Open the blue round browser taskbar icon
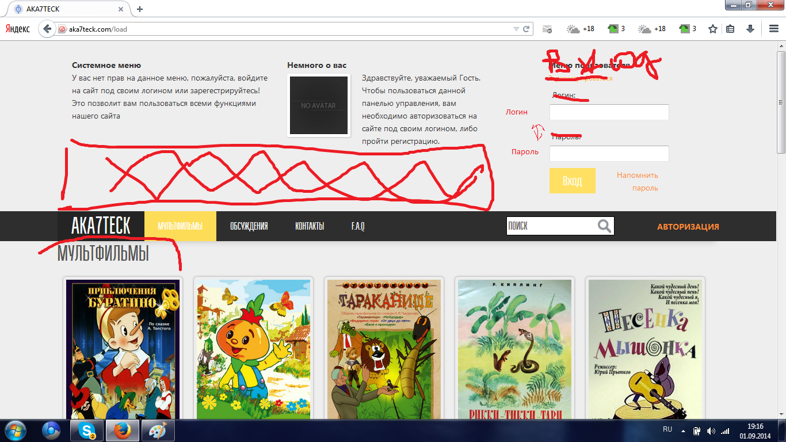Image resolution: width=786 pixels, height=442 pixels. [52, 430]
